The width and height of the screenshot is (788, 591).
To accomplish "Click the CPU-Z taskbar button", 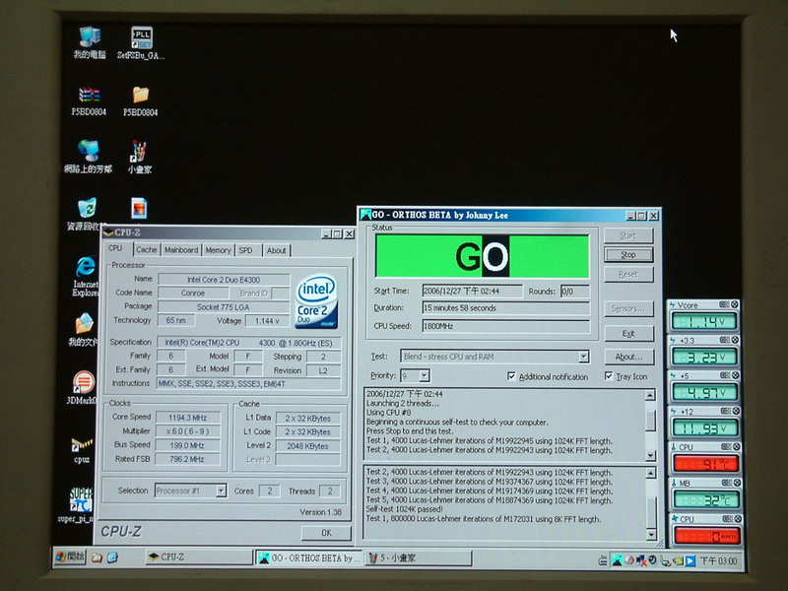I will pyautogui.click(x=199, y=557).
